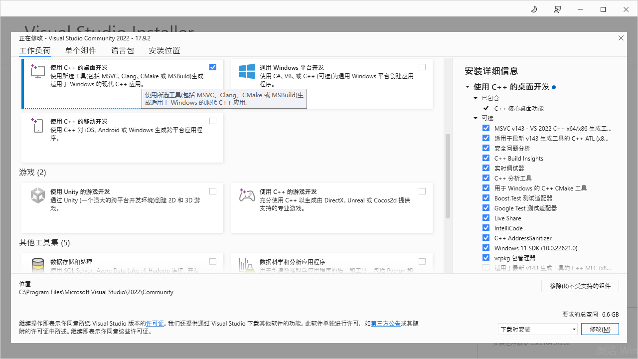
Task: Click the data storage and processing database icon
Action: pos(38,265)
